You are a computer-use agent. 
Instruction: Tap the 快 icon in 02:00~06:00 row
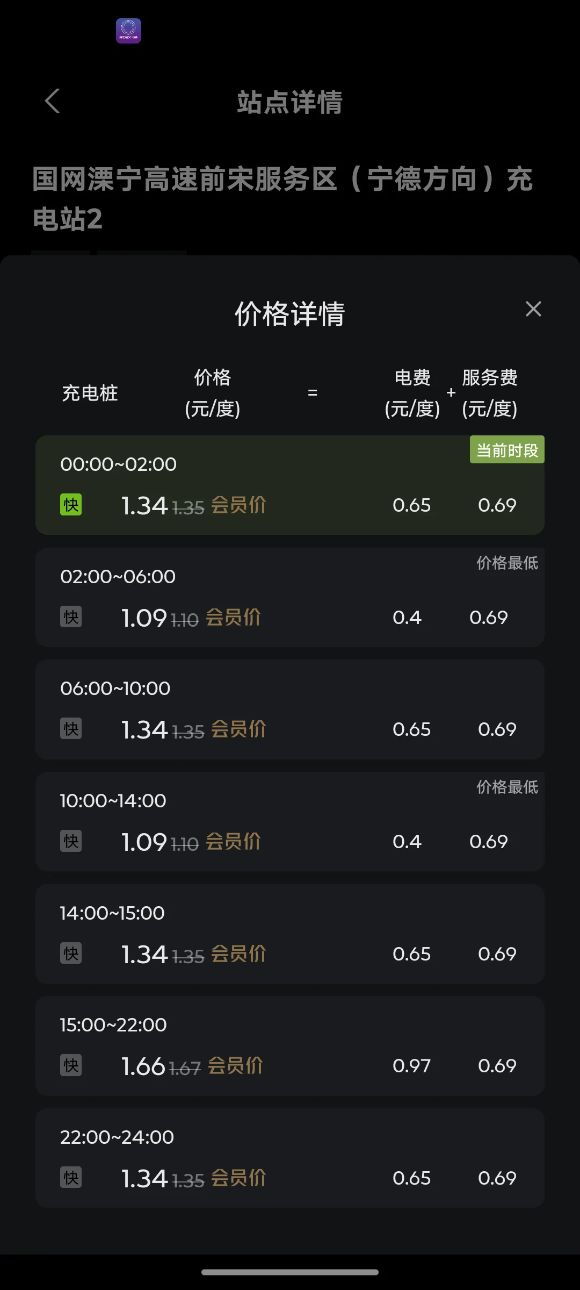pos(71,617)
